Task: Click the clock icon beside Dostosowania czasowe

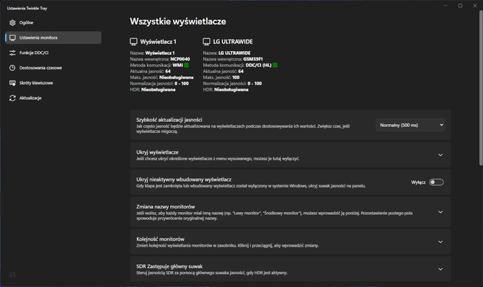Action: click(x=12, y=68)
